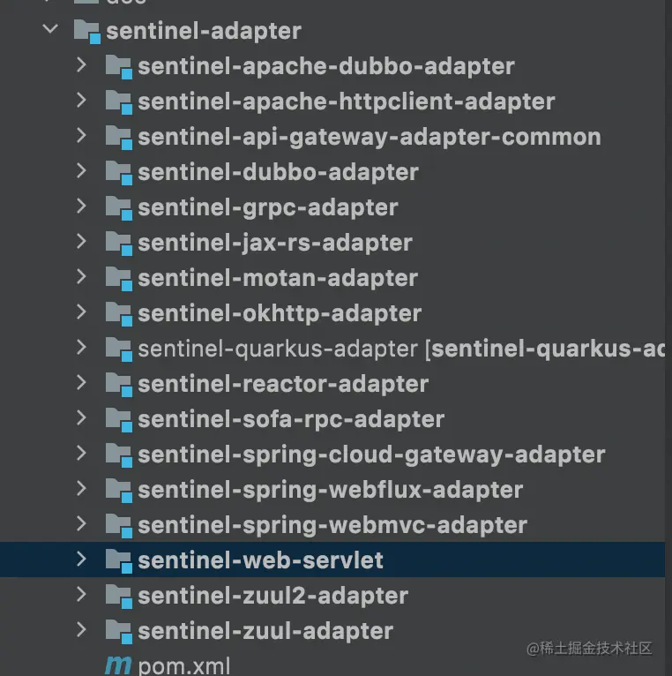Select sentinel-api-gateway-adapter-common module
The height and width of the screenshot is (676, 672).
click(369, 137)
